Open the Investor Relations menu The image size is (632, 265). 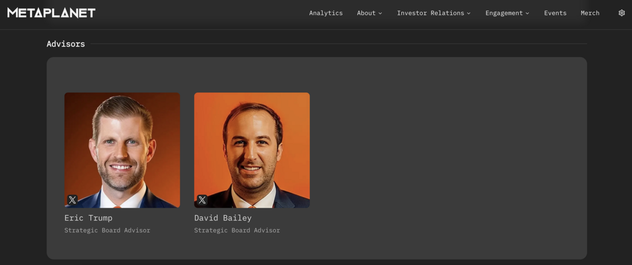click(x=434, y=13)
